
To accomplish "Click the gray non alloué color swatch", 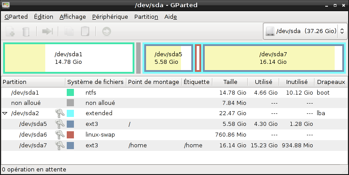I will pyautogui.click(x=70, y=103).
